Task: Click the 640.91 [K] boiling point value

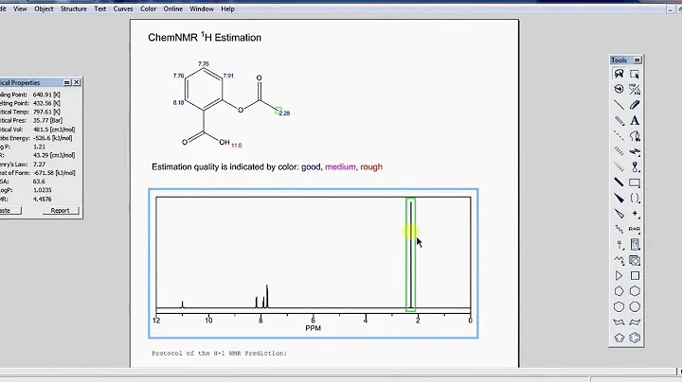Action: click(46, 95)
